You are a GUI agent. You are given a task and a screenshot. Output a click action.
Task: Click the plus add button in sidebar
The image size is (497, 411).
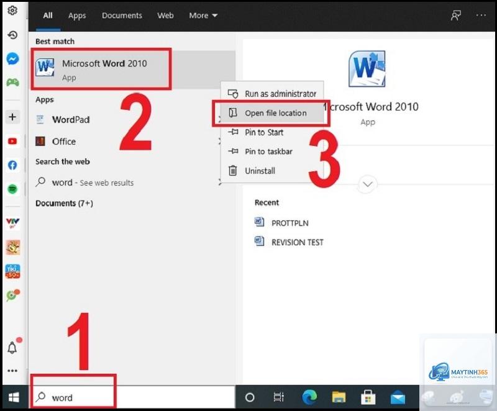click(12, 117)
